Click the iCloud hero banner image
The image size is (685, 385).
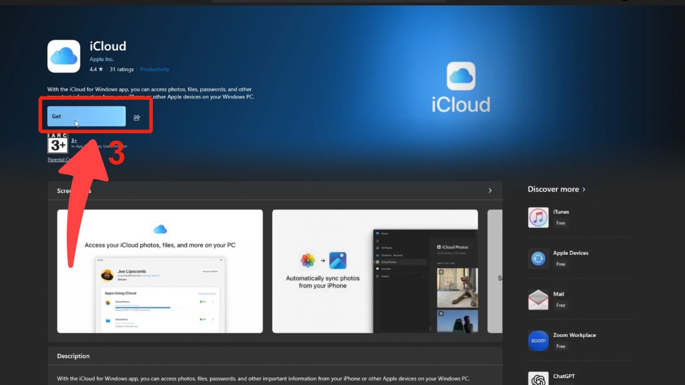click(x=461, y=86)
